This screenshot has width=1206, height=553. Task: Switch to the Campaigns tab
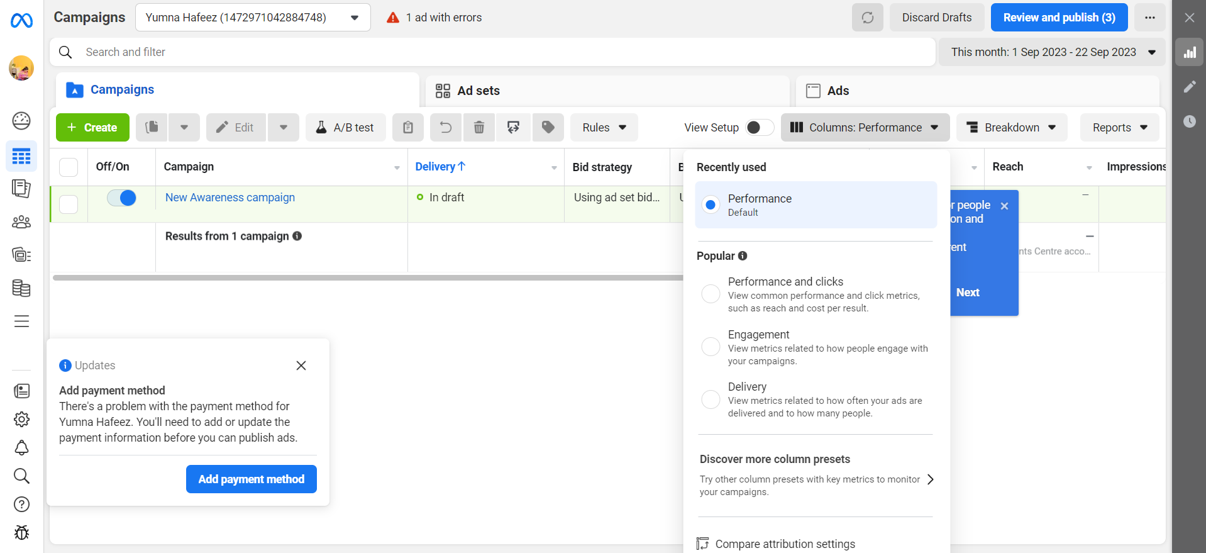tap(238, 90)
